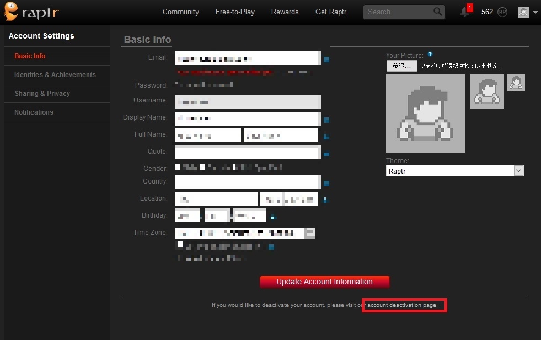Screen dimensions: 541x340
Task: Open the Get Raptr menu
Action: 330,12
